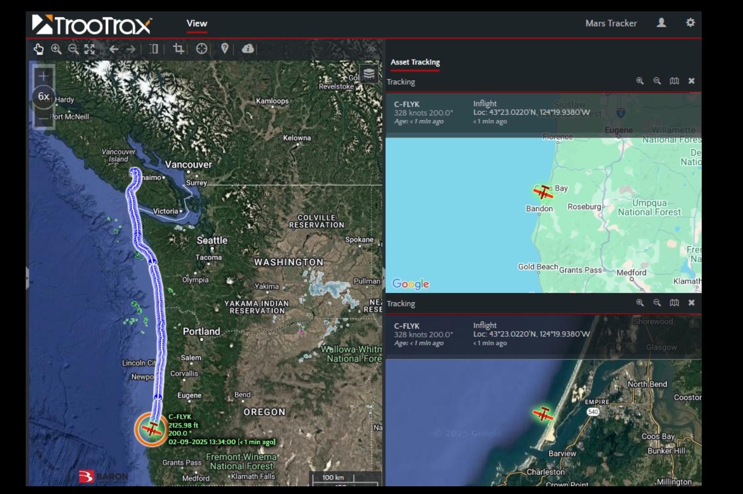Zoom in on the road-map Tracking panel
743x494 pixels.
tap(640, 81)
